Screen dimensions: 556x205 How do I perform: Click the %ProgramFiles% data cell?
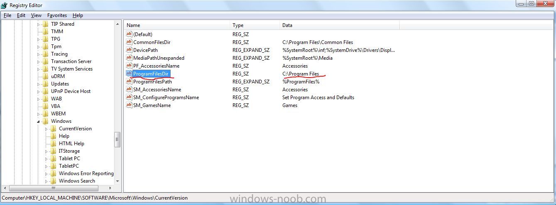[301, 81]
